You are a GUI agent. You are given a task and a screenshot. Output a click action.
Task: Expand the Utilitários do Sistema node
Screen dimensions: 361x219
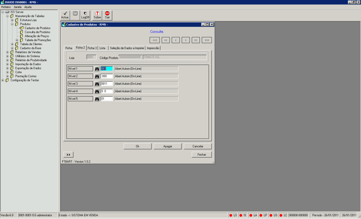point(7,56)
